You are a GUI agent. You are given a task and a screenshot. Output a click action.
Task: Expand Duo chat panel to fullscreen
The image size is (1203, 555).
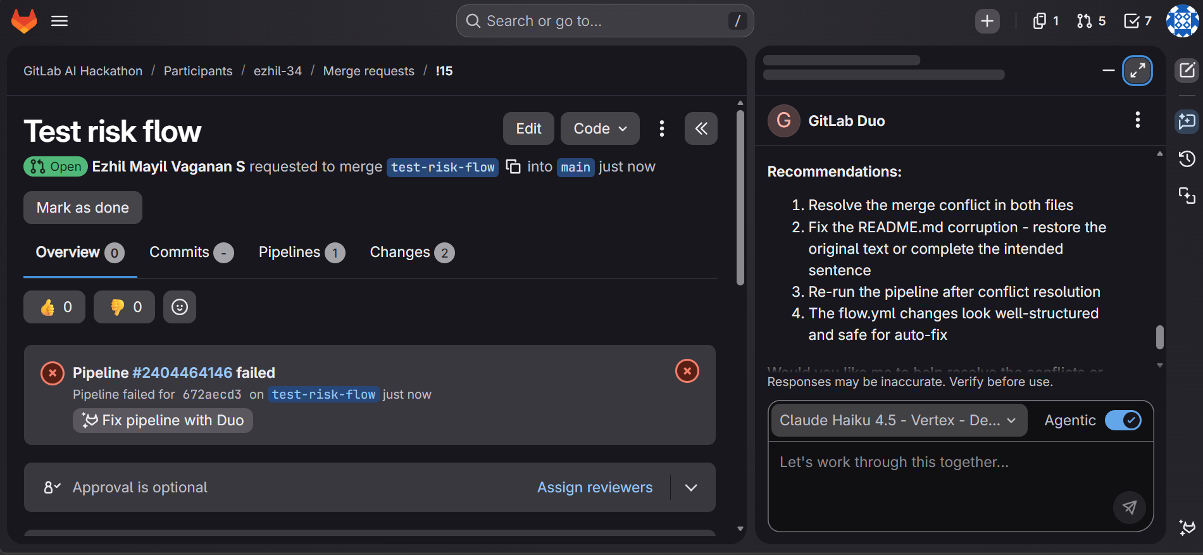(x=1137, y=70)
